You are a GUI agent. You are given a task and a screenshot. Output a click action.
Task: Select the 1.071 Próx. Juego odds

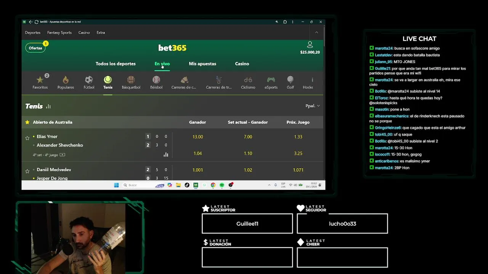298,170
